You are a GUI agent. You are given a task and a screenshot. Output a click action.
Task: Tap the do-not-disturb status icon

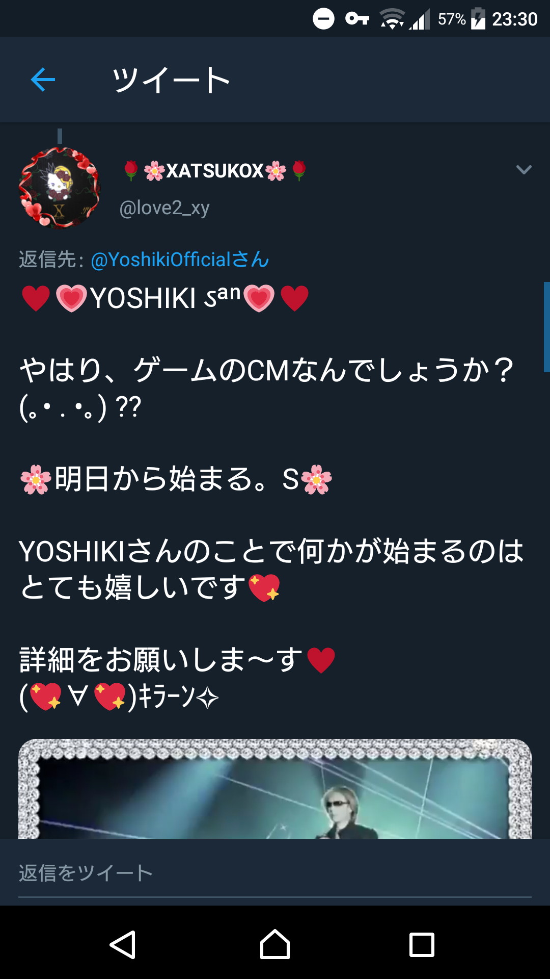tap(323, 19)
